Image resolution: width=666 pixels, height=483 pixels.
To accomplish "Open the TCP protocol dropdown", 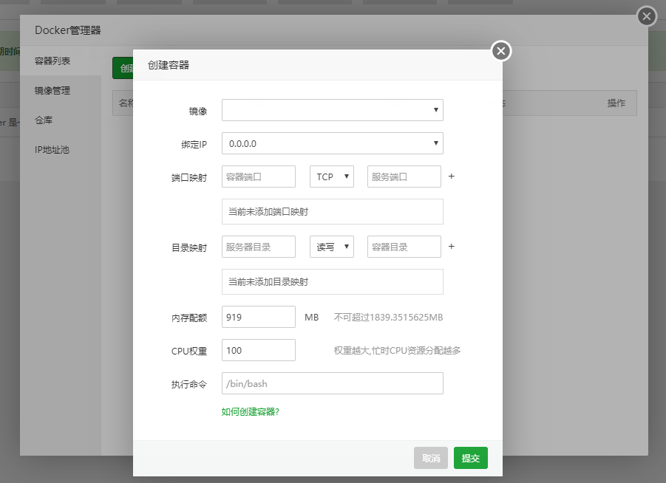I will (331, 177).
